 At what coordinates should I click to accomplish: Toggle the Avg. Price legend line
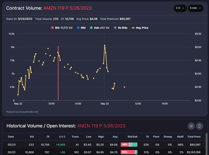(140, 28)
